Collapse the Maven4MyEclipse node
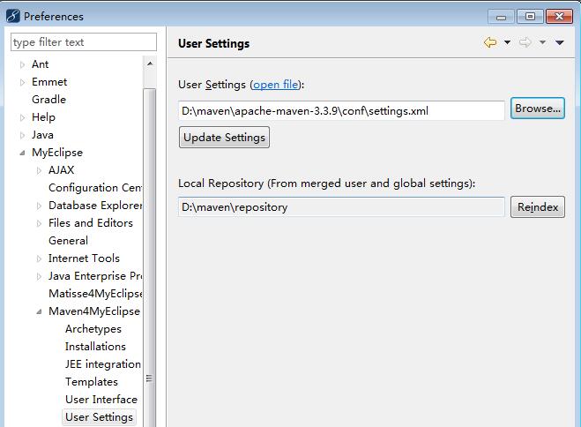581x427 pixels. [39, 311]
